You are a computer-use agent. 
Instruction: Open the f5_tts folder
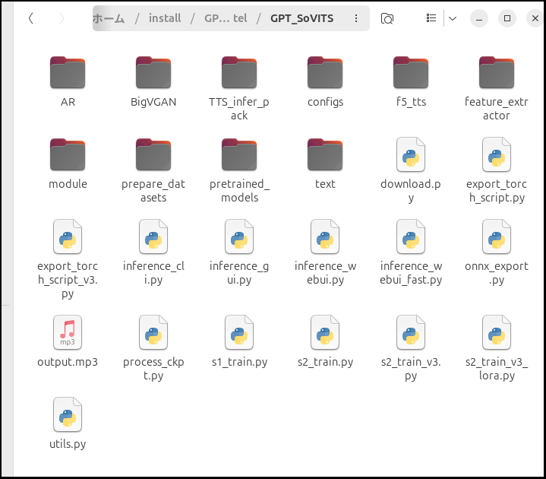point(411,73)
